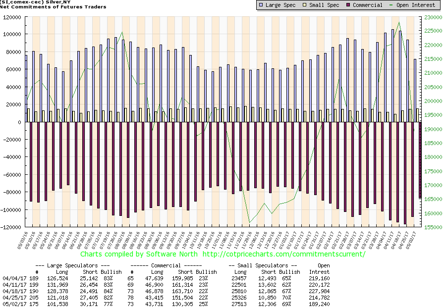The height and width of the screenshot is (307, 446).
Task: Click the Large Spec blue legend swatch
Action: (261, 5)
